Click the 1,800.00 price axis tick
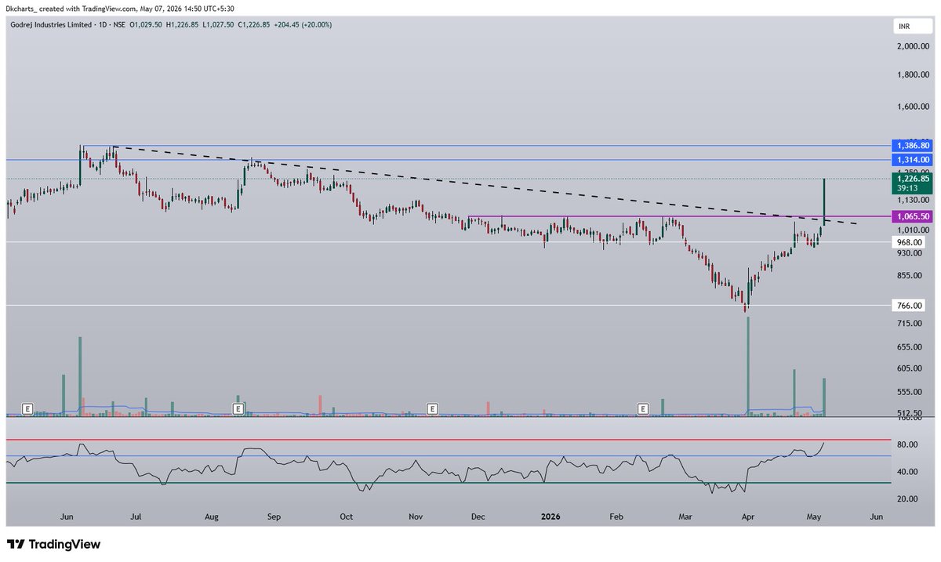Screen dimensions: 941x562 pyautogui.click(x=911, y=75)
